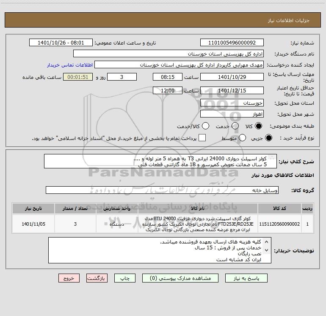326x316 pixels.
Task: Toggle the اسناد خزانه اسلامی payment checkbox
Action: (202, 138)
